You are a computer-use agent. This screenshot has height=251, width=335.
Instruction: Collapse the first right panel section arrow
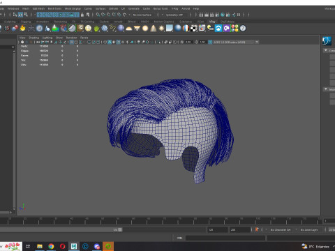coord(326,50)
